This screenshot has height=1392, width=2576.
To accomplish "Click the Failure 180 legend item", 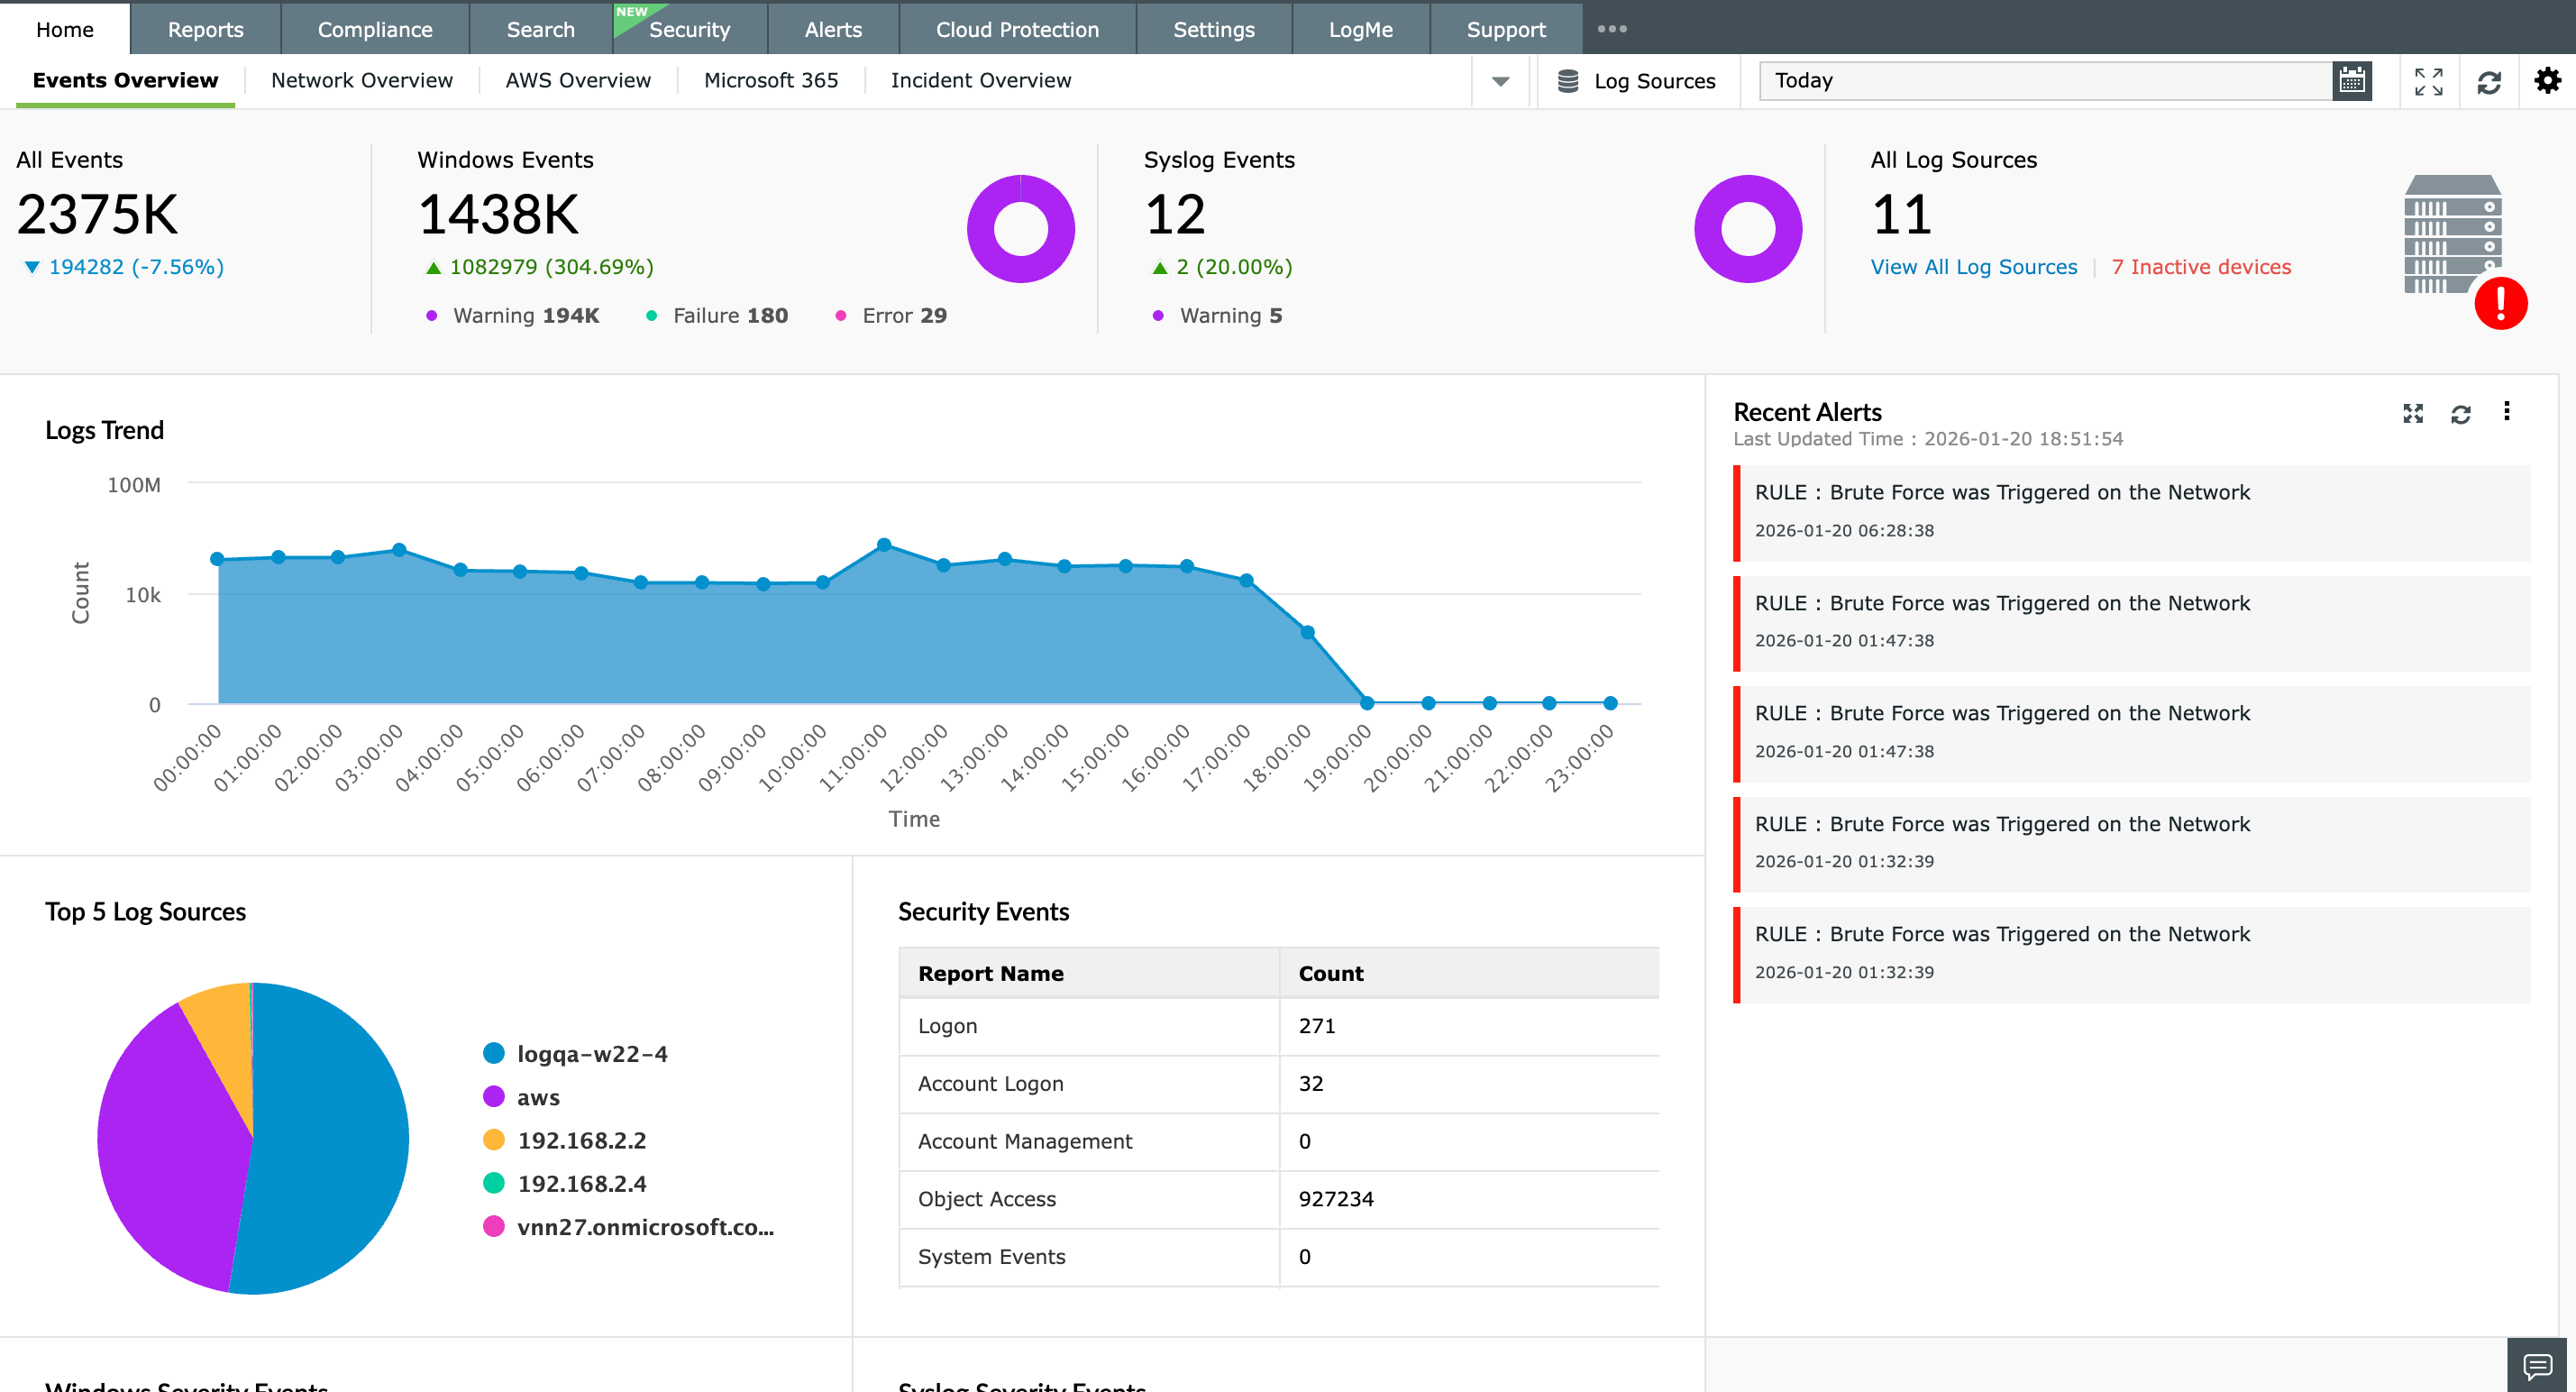I will click(717, 316).
